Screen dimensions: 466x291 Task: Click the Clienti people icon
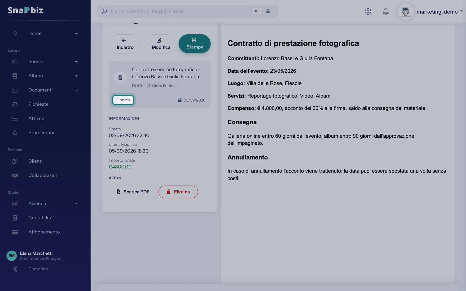15,161
